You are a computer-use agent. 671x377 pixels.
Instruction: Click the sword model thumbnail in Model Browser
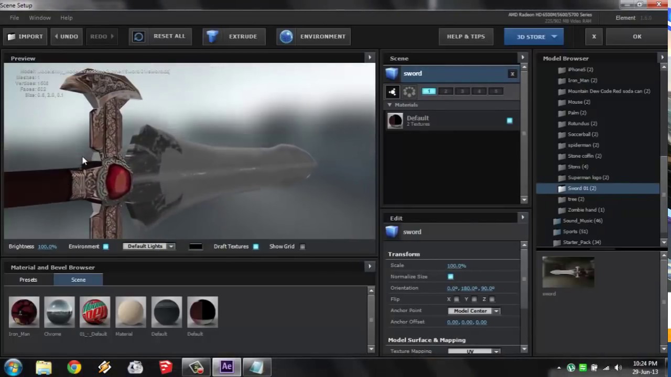pos(568,272)
